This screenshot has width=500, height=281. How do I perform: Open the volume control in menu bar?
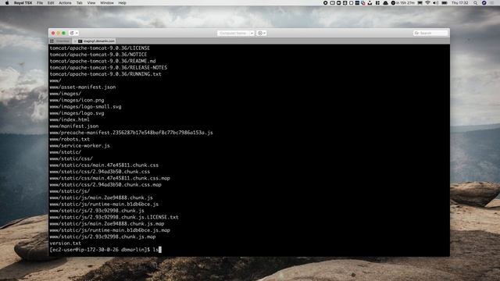436,3
